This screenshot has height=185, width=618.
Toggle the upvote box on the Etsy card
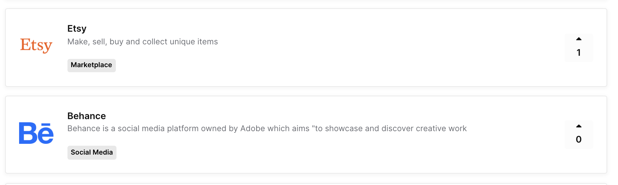pos(579,48)
